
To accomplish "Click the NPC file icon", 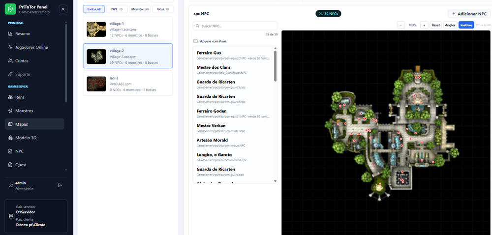I will 10,151.
